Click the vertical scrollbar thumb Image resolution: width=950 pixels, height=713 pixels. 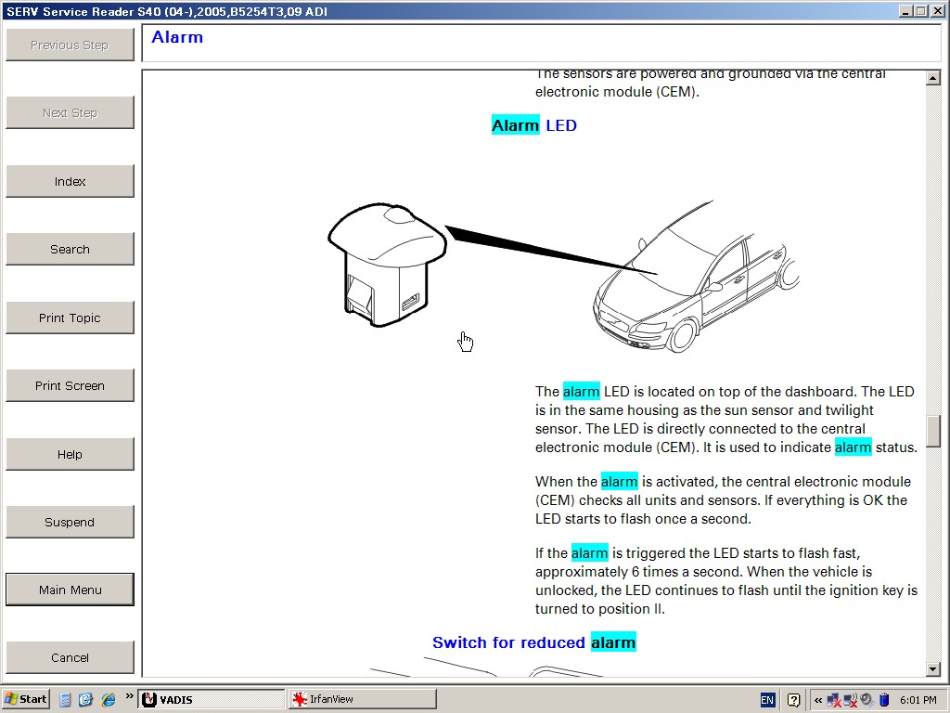(x=933, y=431)
